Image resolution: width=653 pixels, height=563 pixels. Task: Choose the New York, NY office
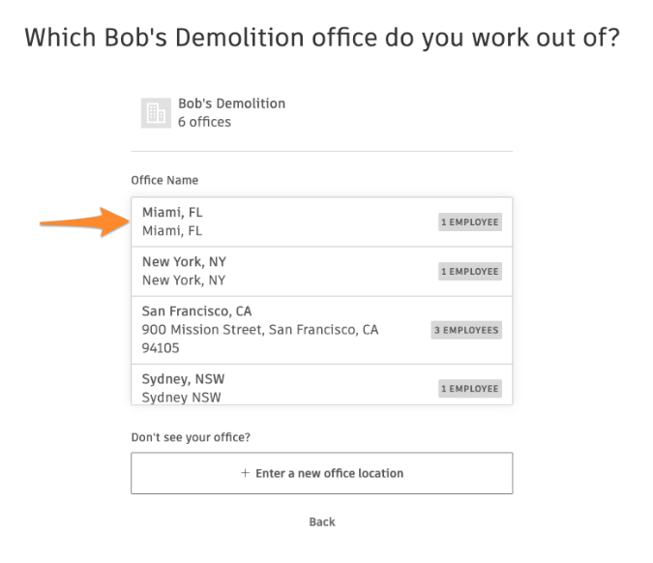point(322,272)
